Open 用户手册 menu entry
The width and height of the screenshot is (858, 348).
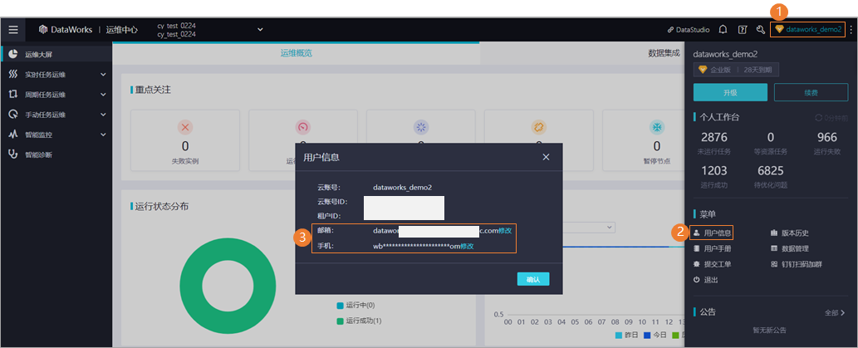712,248
